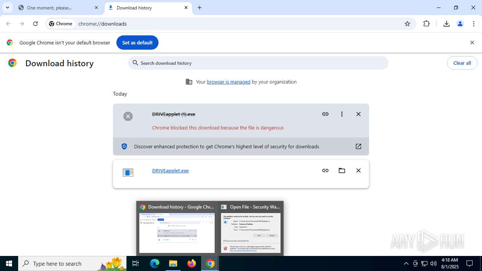482x271 pixels.
Task: Click the Chrome taskbar icon
Action: coord(210,263)
